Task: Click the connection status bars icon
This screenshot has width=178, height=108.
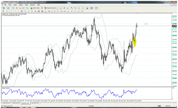Action: tap(159, 106)
